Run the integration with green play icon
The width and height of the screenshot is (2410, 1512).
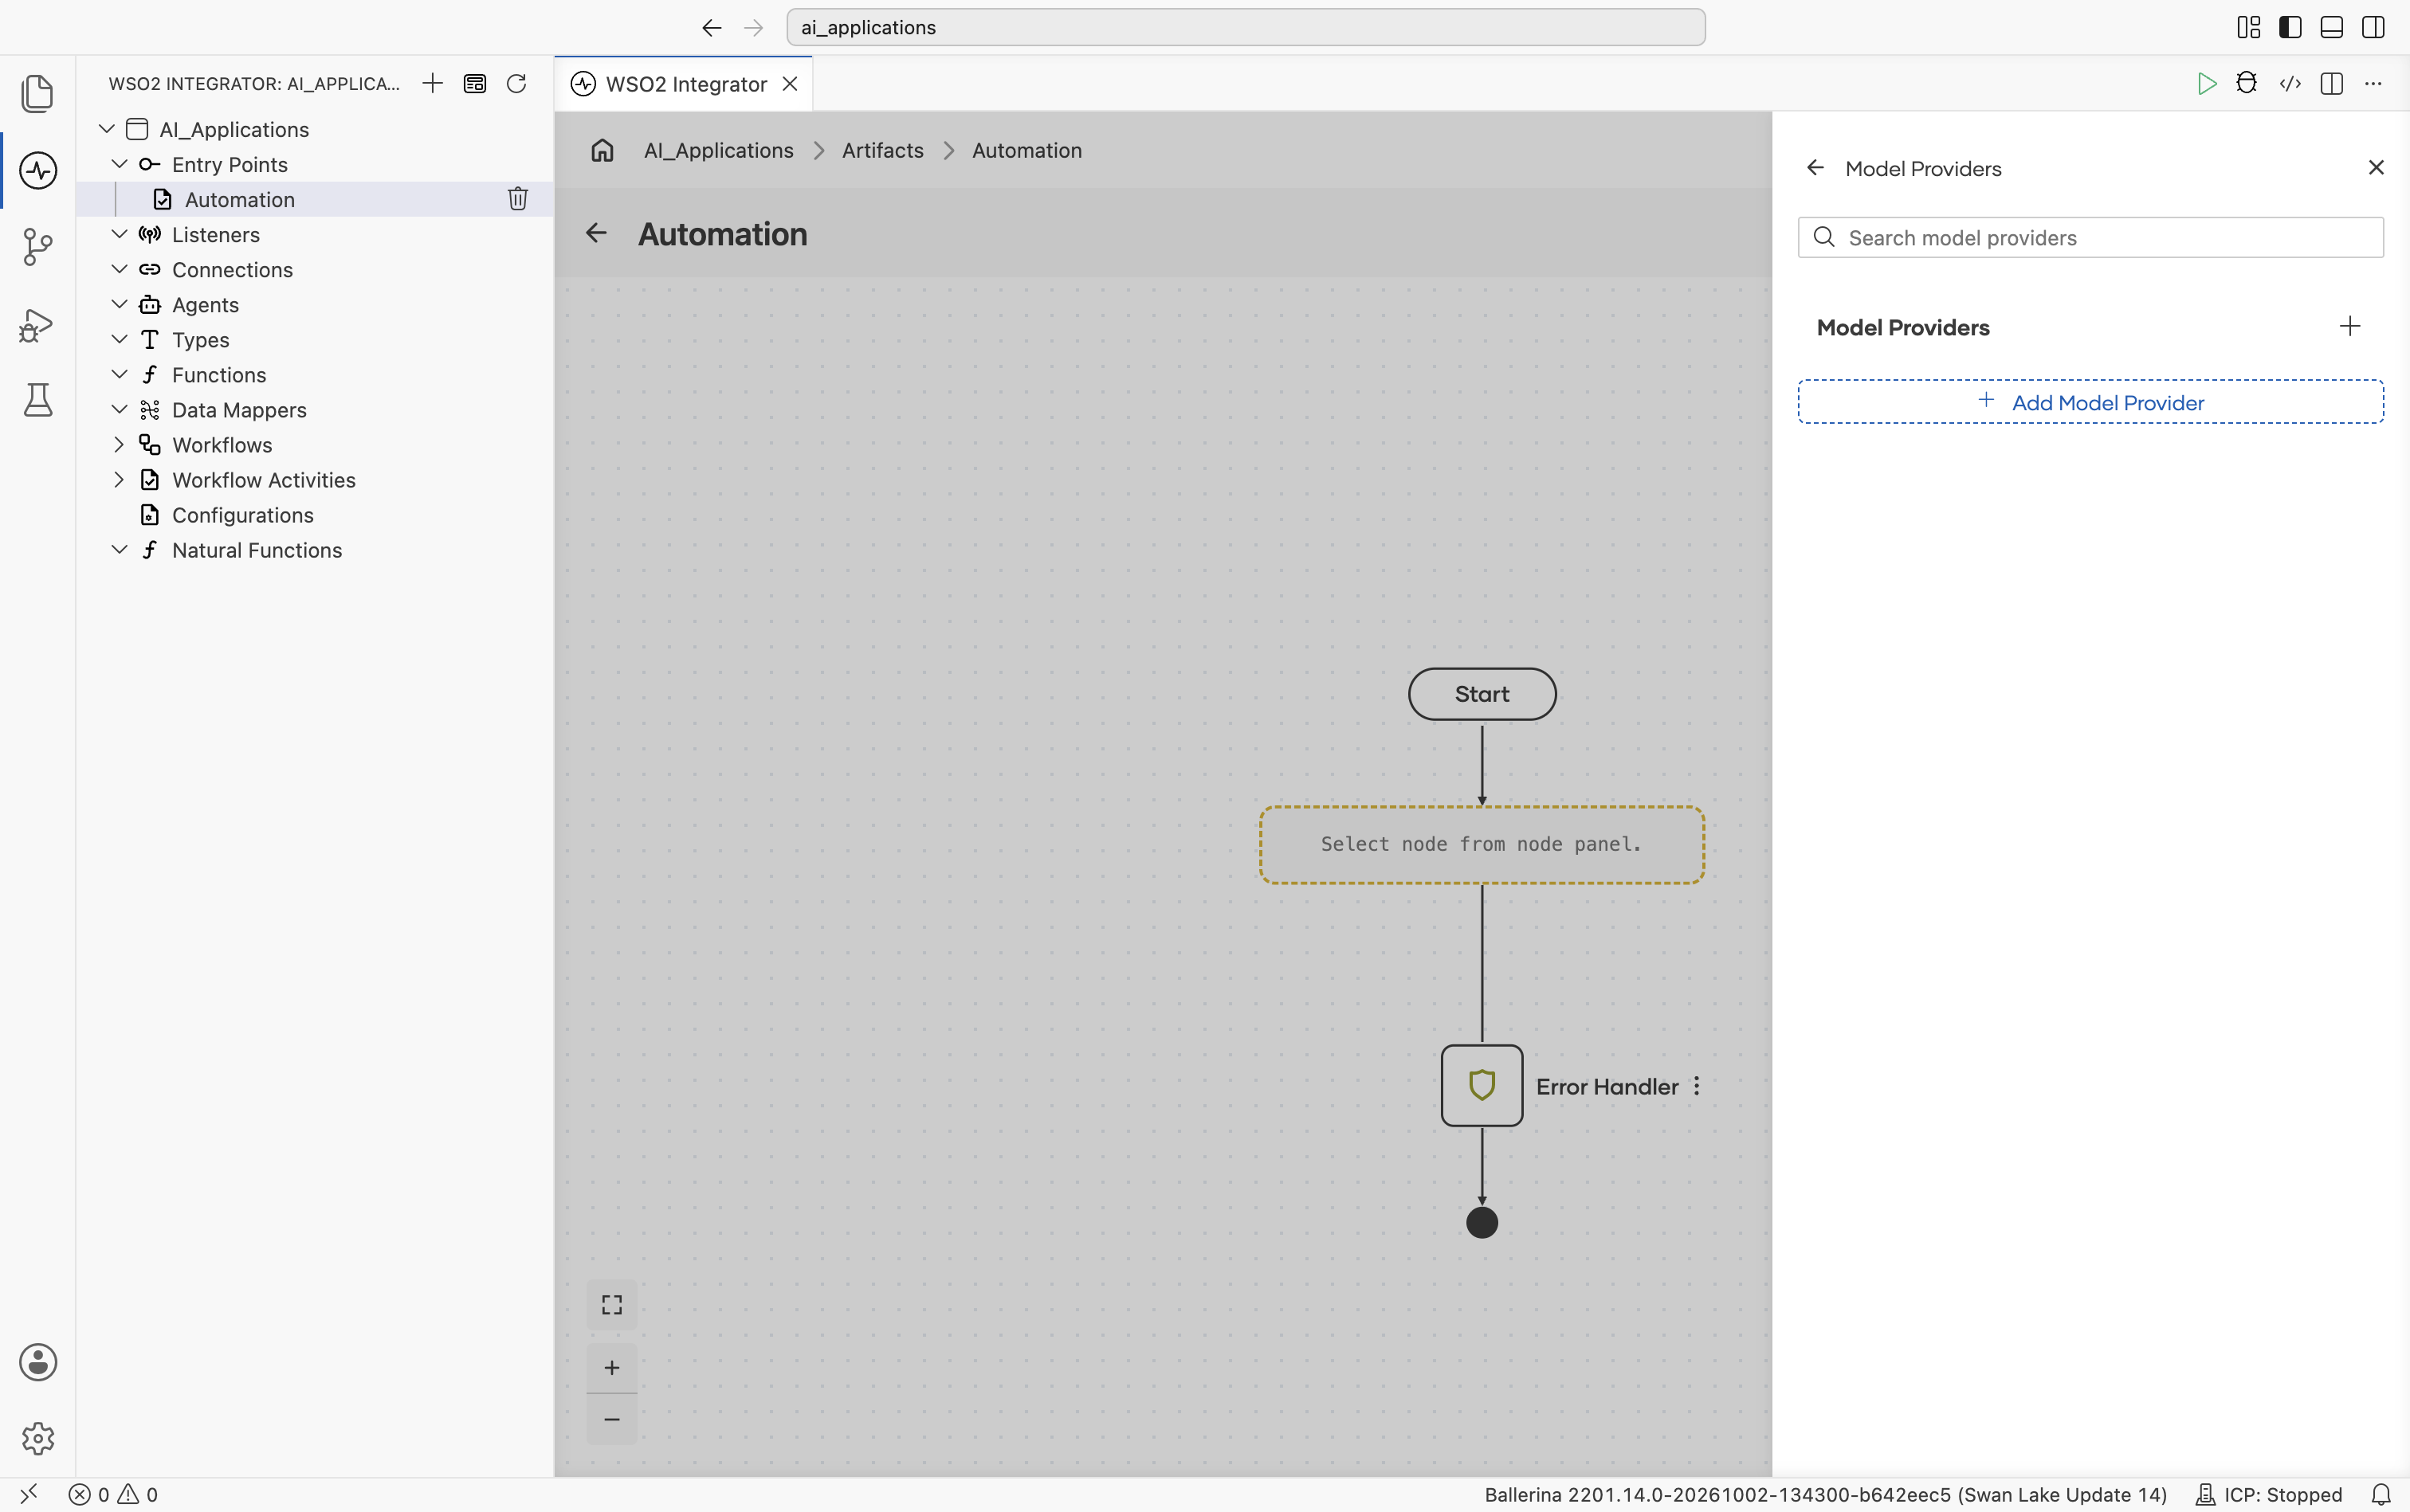click(x=2206, y=83)
